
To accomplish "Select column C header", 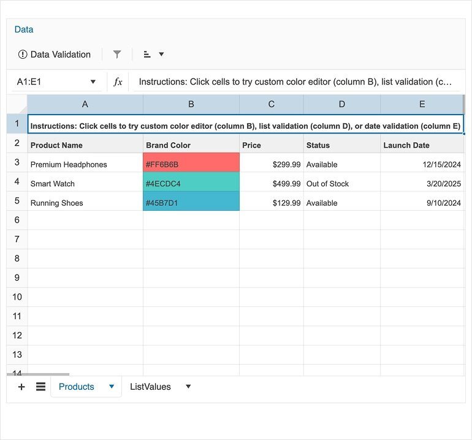I will tap(272, 104).
